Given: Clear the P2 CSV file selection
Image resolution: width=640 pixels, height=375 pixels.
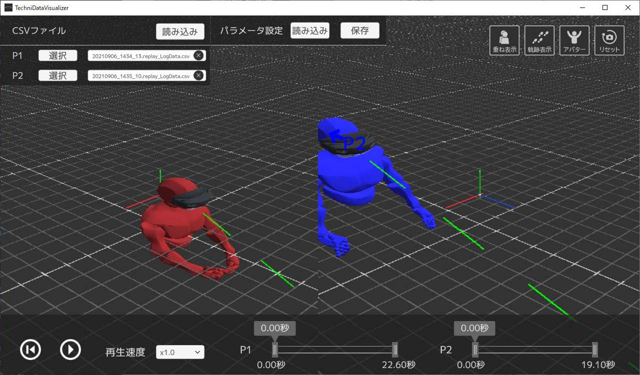Looking at the screenshot, I should point(198,75).
